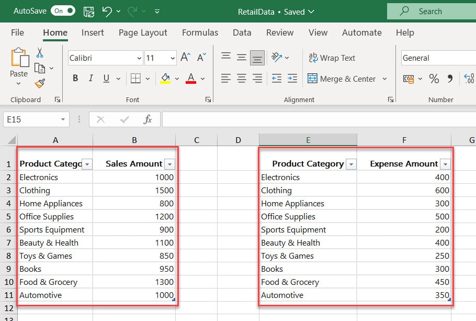
Task: Click Decrease Font Size icon
Action: pos(201,57)
